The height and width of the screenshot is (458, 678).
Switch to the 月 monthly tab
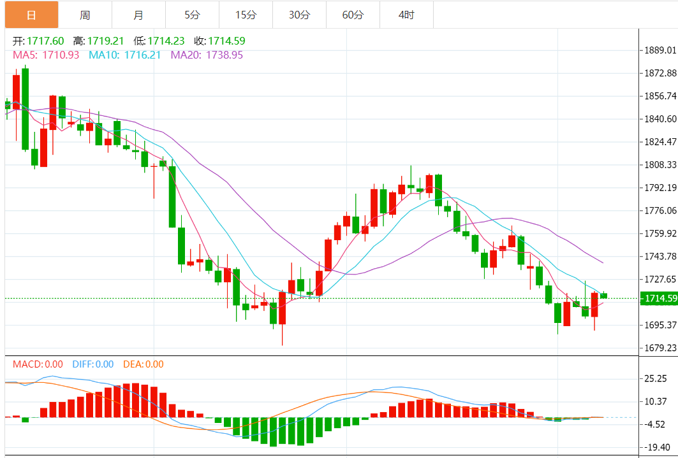(x=139, y=15)
